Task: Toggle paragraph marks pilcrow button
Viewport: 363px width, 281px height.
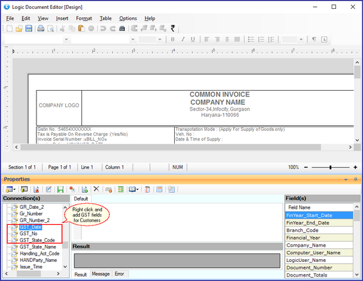Action: pos(314,40)
